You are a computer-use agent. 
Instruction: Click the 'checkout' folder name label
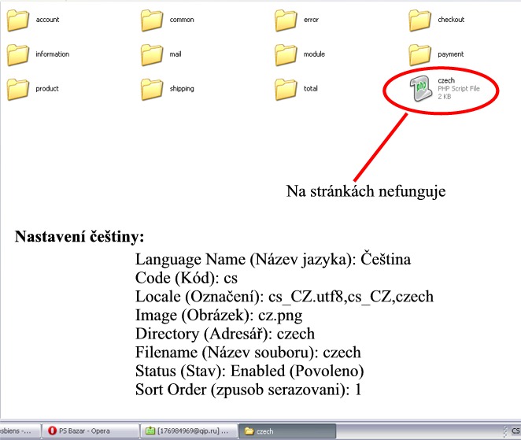[x=451, y=20]
